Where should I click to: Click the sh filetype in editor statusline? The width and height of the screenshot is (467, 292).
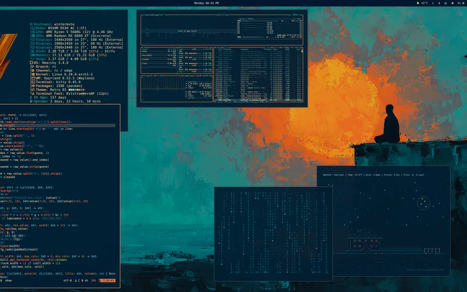(x=87, y=280)
